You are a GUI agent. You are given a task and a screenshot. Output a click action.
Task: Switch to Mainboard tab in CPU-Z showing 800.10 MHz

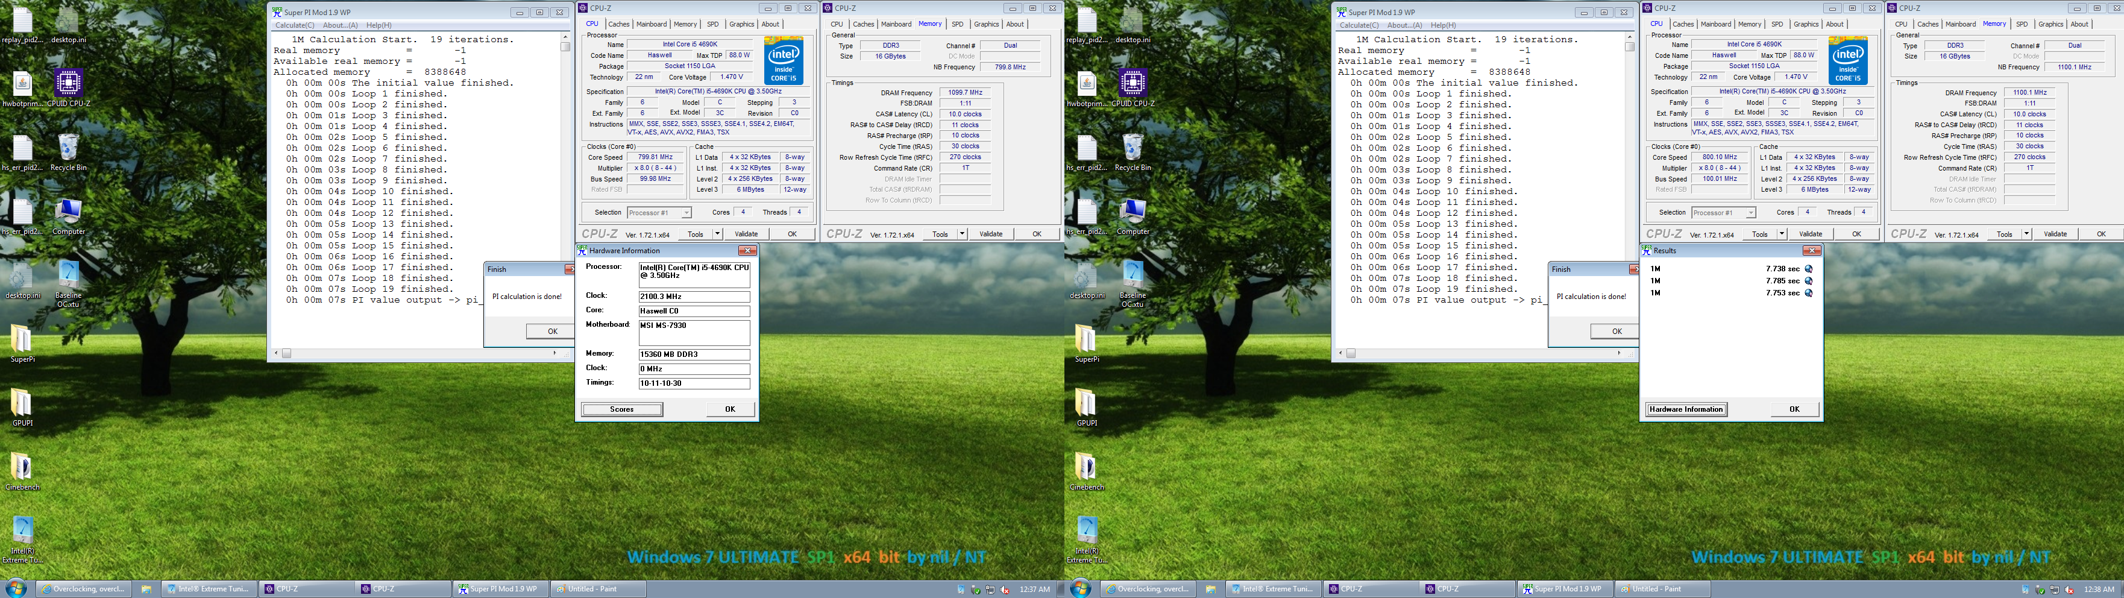(x=1716, y=24)
